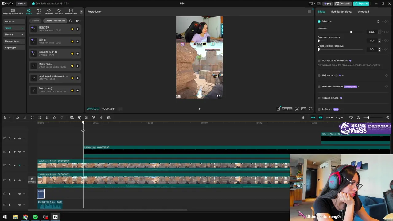This screenshot has width=393, height=221.
Task: Undo the last edit in timeline toolbar
Action: click(18, 118)
